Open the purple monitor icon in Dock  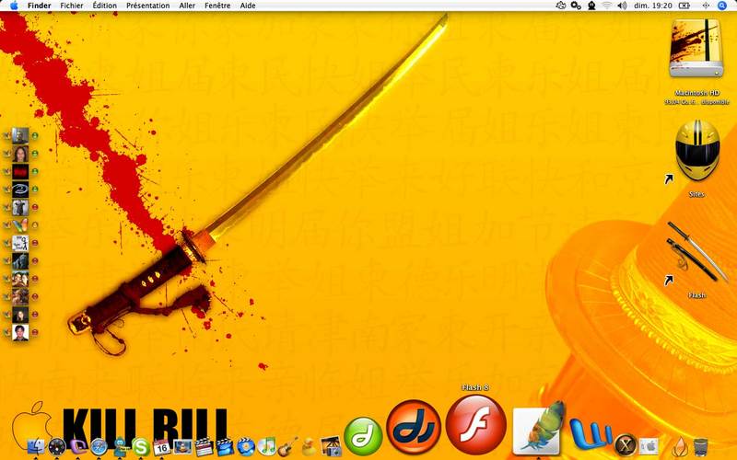[x=78, y=446]
